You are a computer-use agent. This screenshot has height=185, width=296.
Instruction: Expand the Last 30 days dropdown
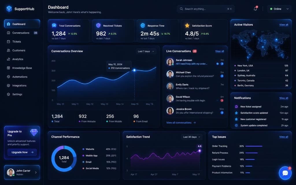192,137
